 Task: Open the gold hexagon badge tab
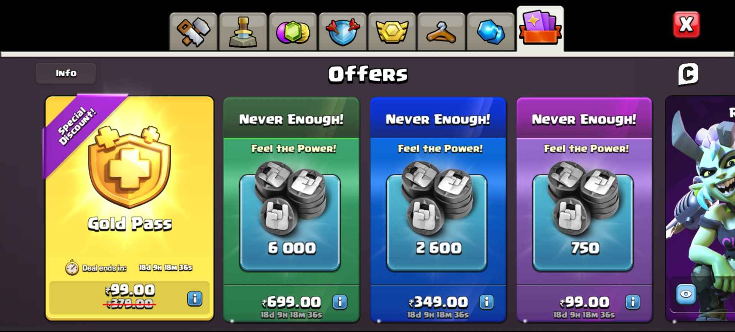tap(392, 31)
